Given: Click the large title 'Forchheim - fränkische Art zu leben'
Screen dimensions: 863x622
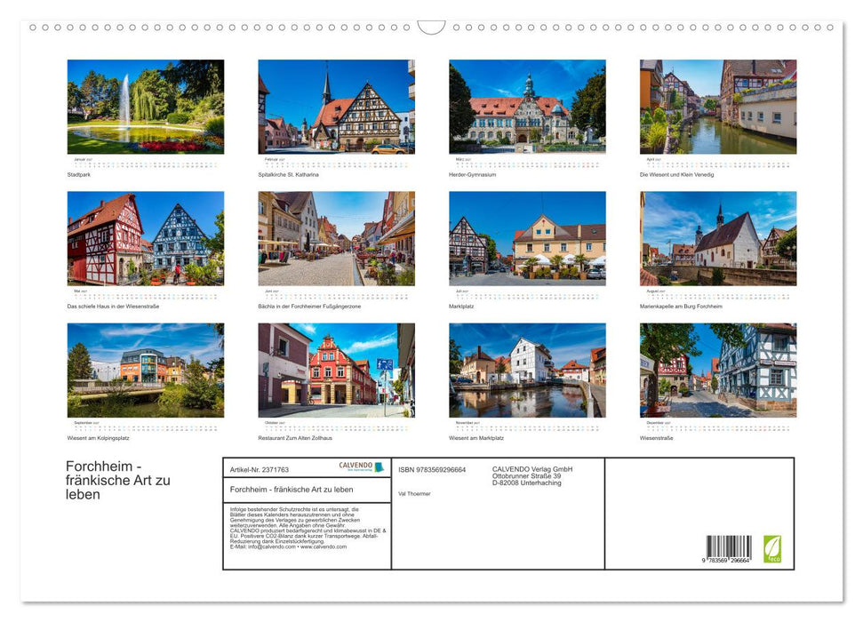Looking at the screenshot, I should [x=118, y=480].
